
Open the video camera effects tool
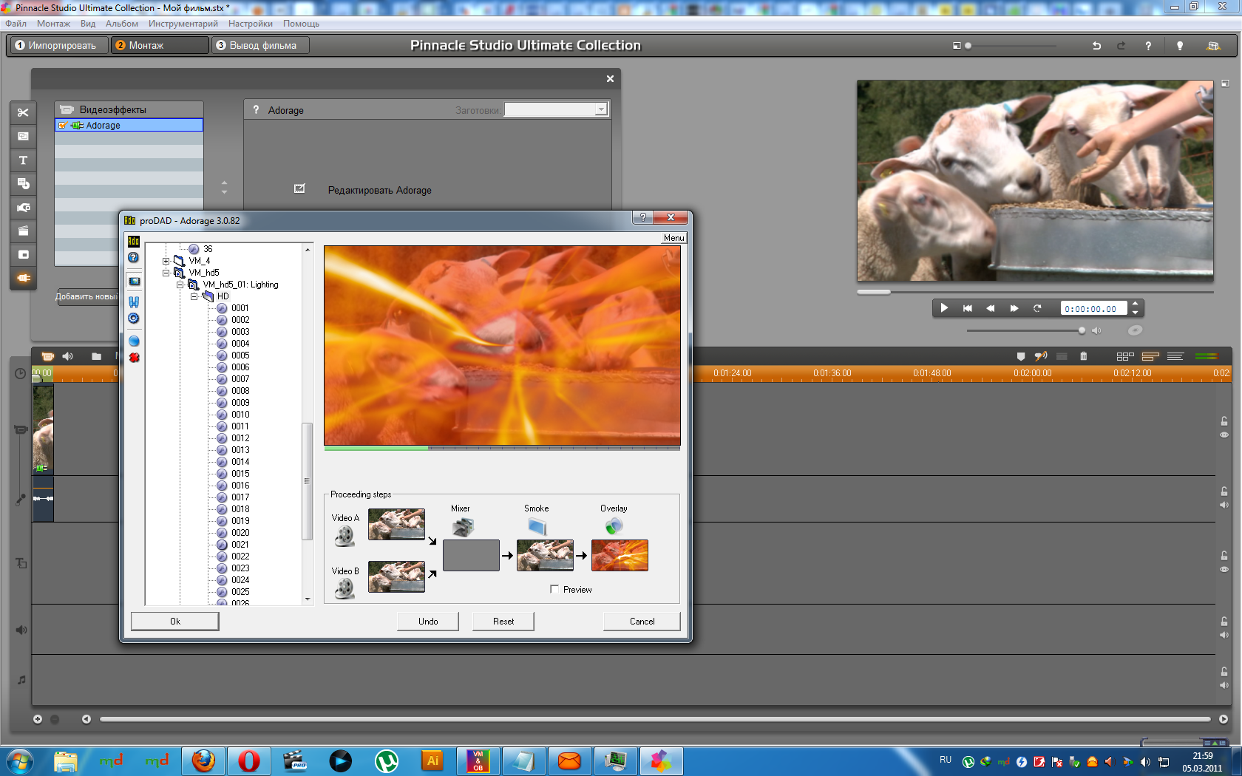coord(23,208)
